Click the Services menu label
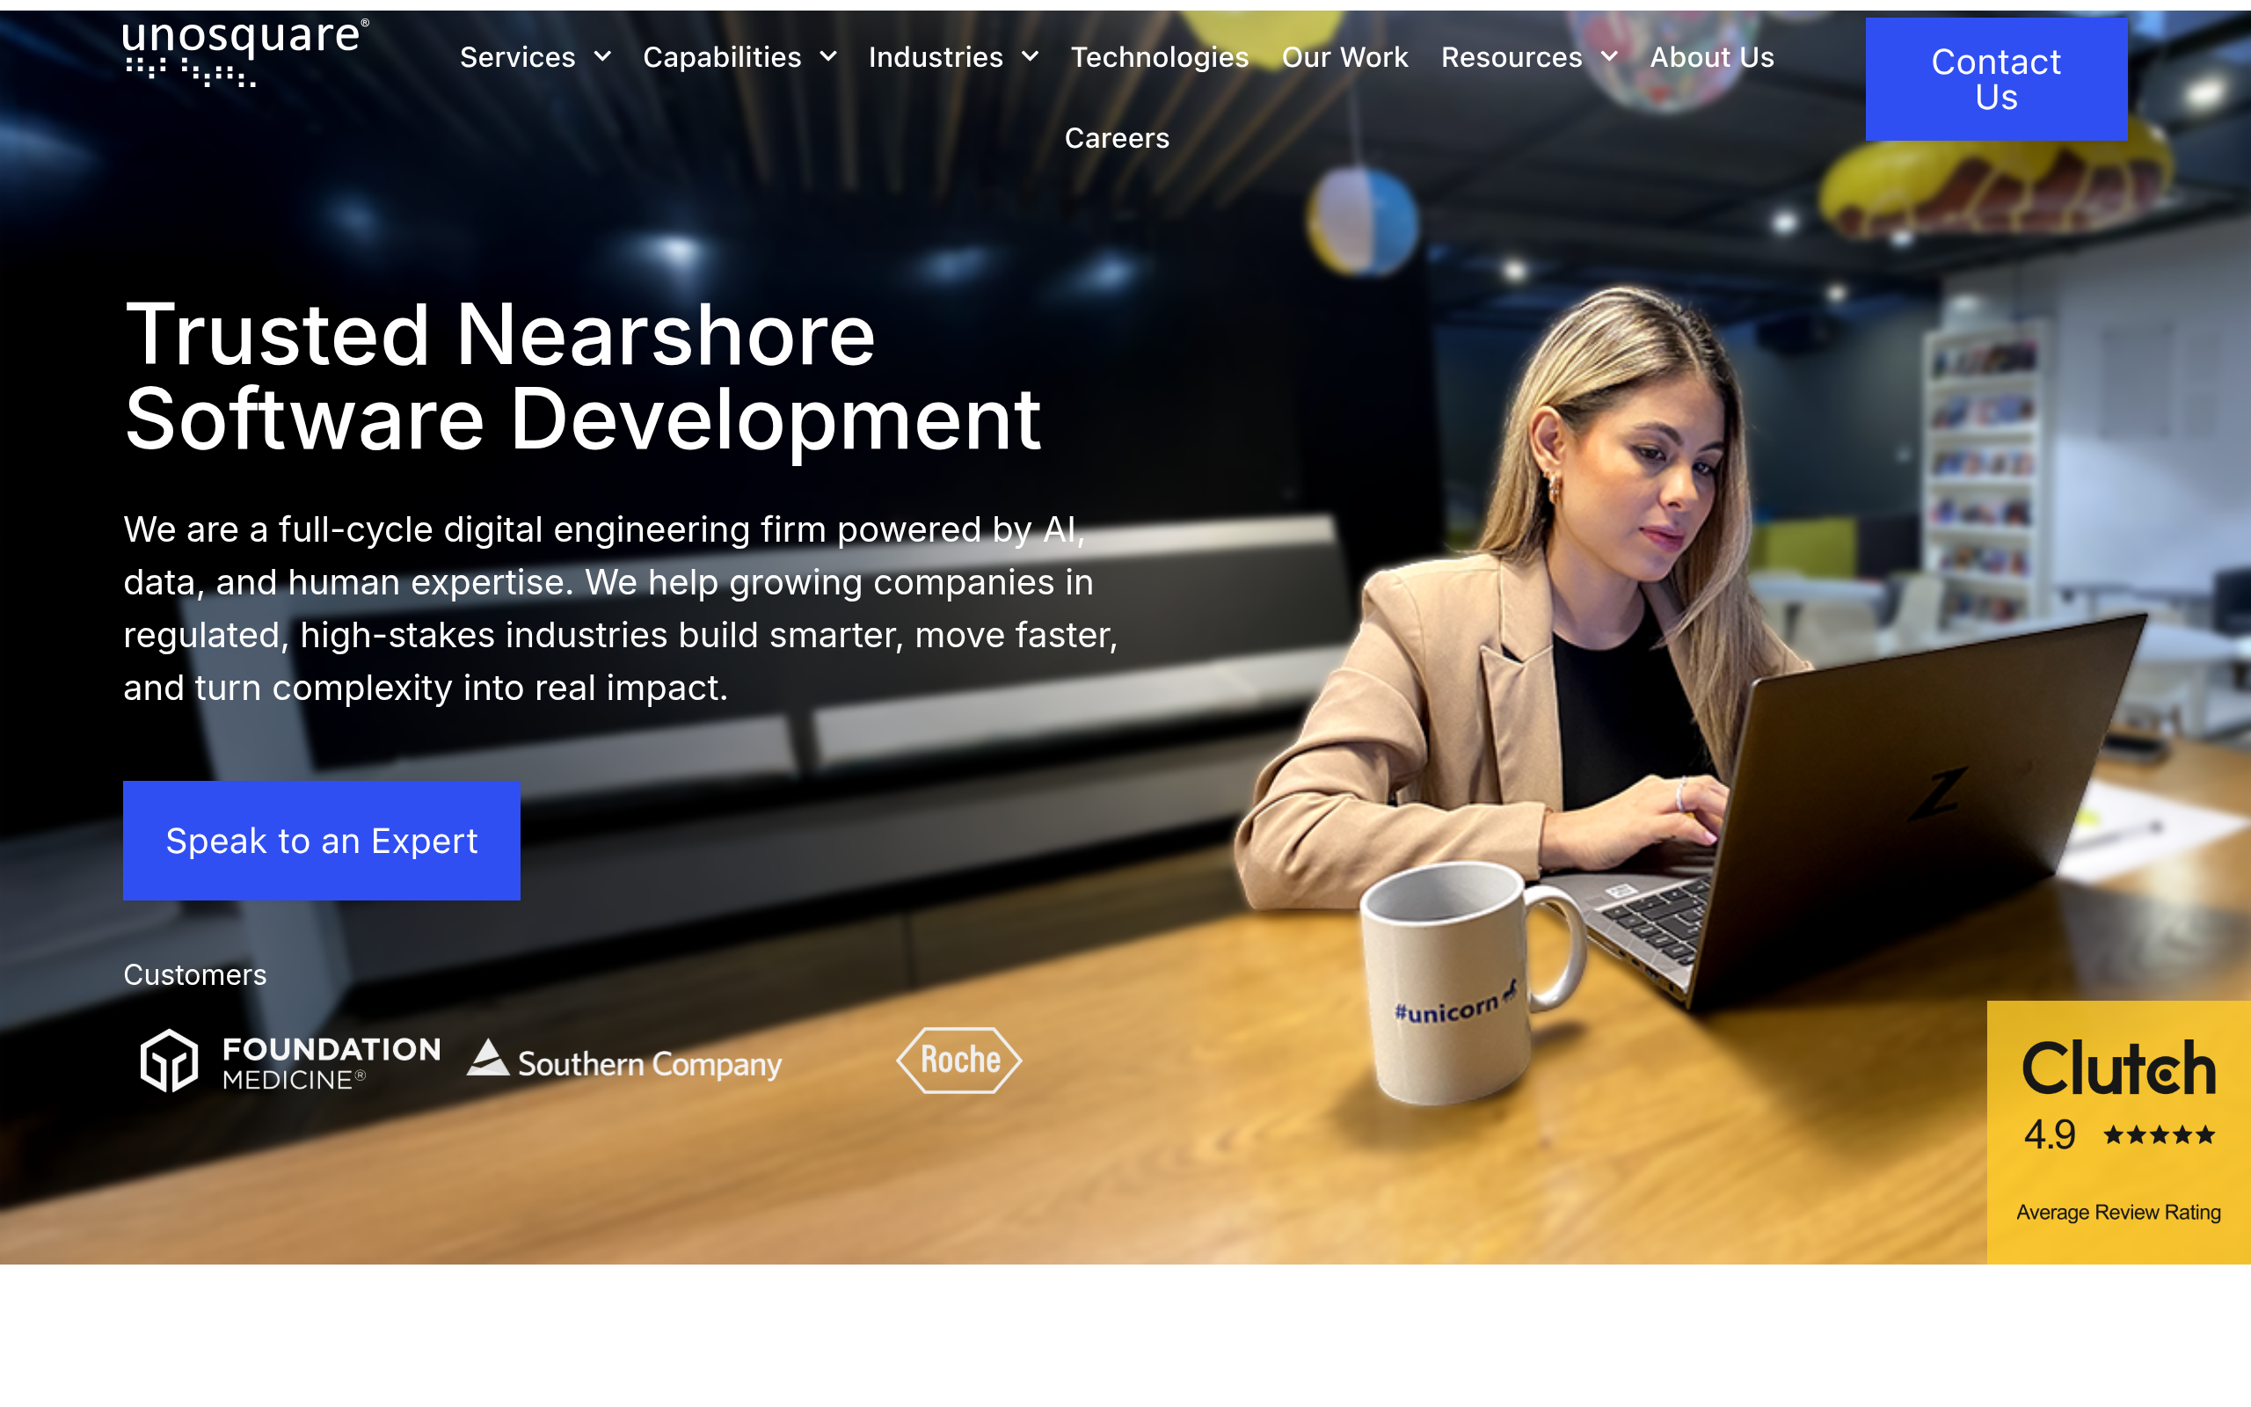2251x1407 pixels. 517,57
